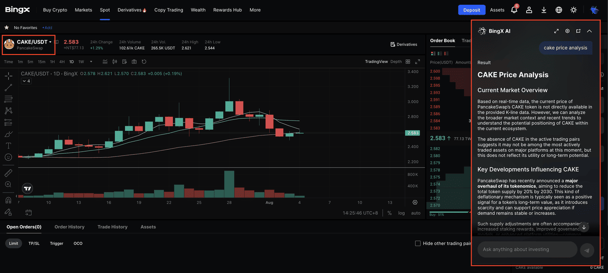Select the crosshair cursor tool

click(x=8, y=76)
